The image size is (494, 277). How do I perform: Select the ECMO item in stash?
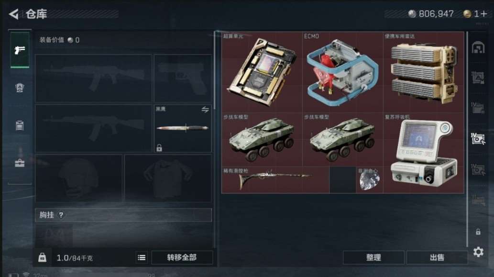(x=343, y=72)
